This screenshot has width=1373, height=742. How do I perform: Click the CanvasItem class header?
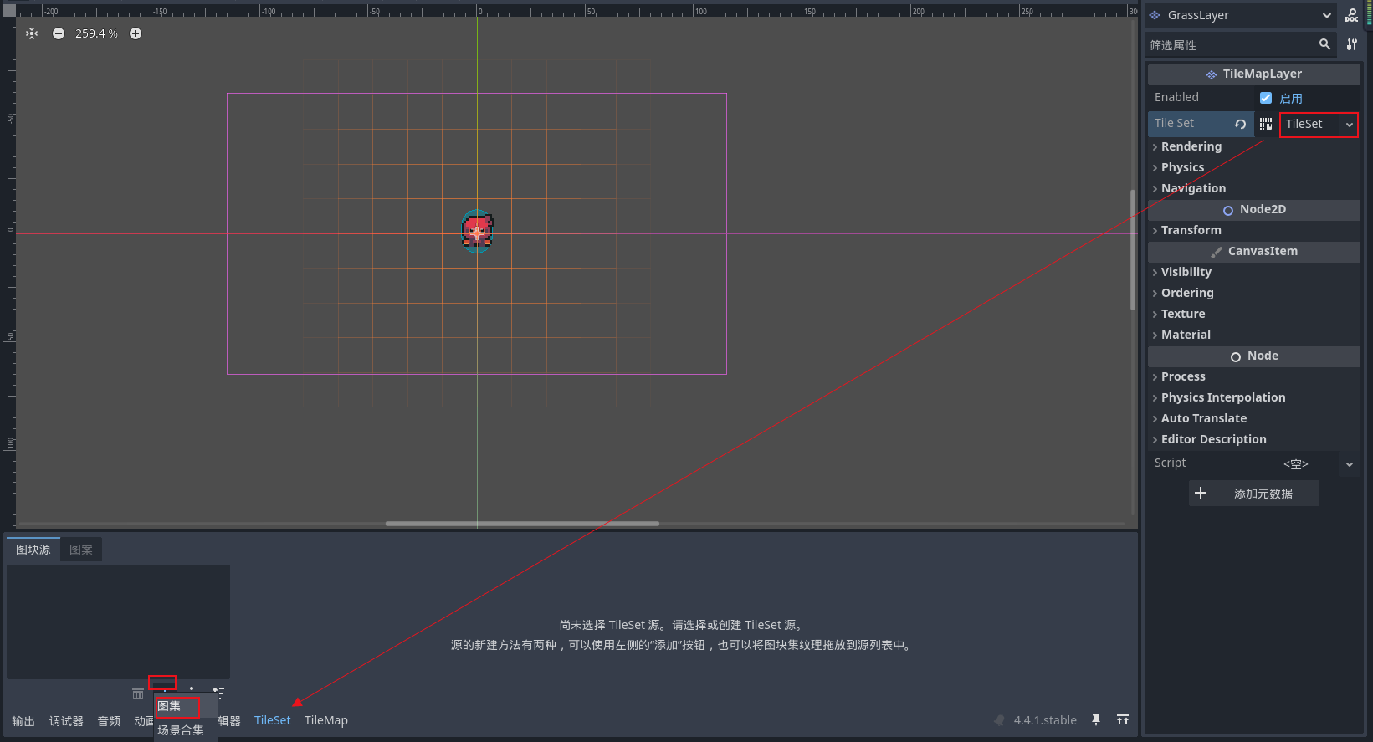pos(1254,251)
